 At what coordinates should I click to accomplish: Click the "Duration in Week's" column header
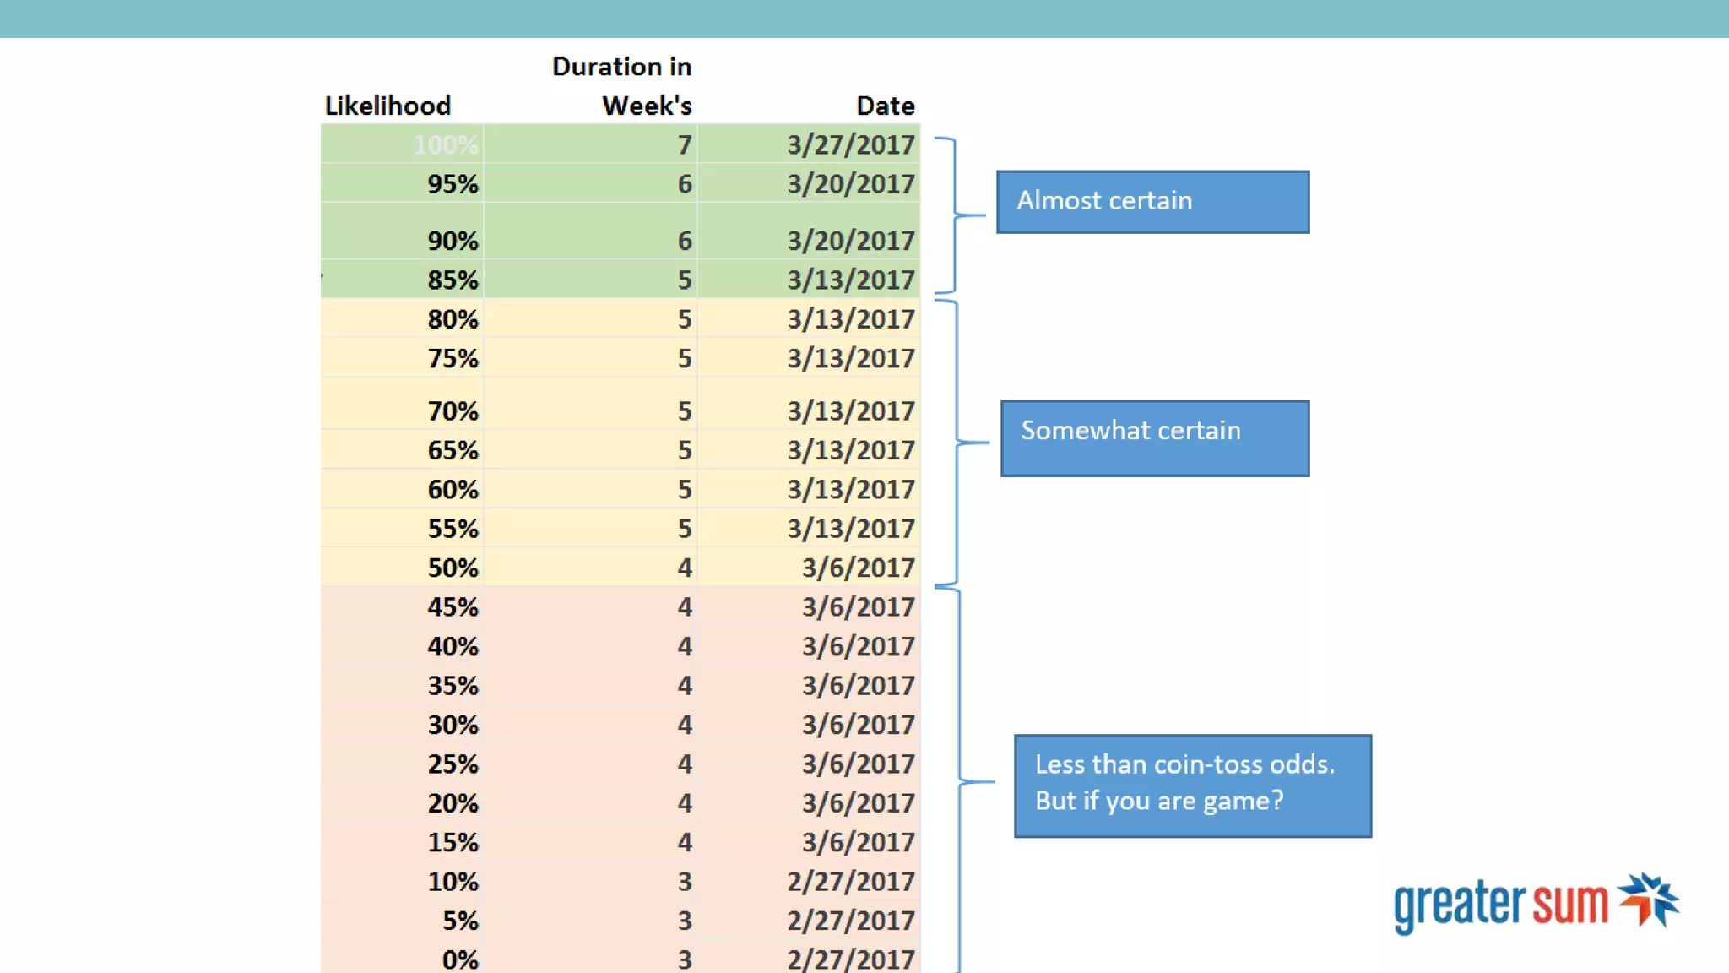[x=622, y=86]
